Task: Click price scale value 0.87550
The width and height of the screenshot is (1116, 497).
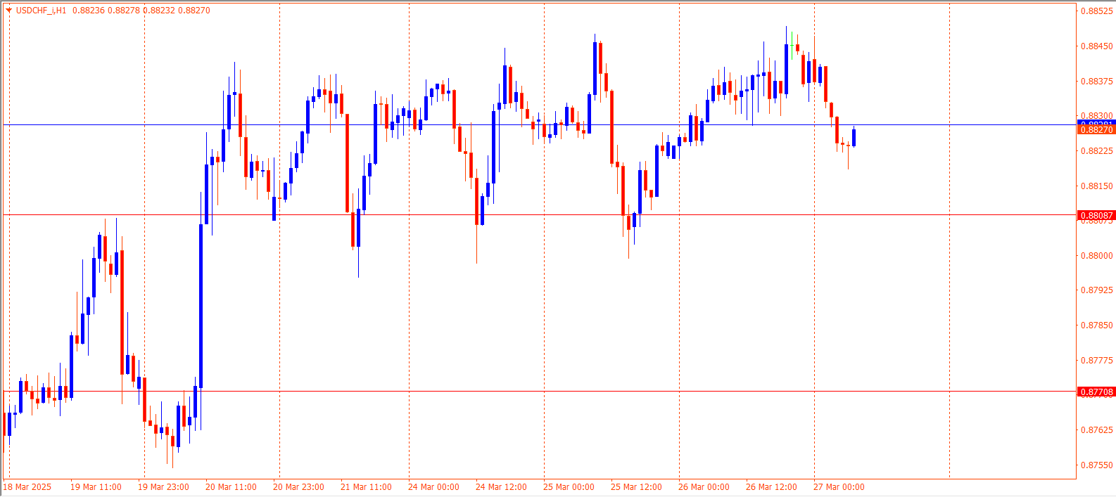Action: click(1097, 465)
